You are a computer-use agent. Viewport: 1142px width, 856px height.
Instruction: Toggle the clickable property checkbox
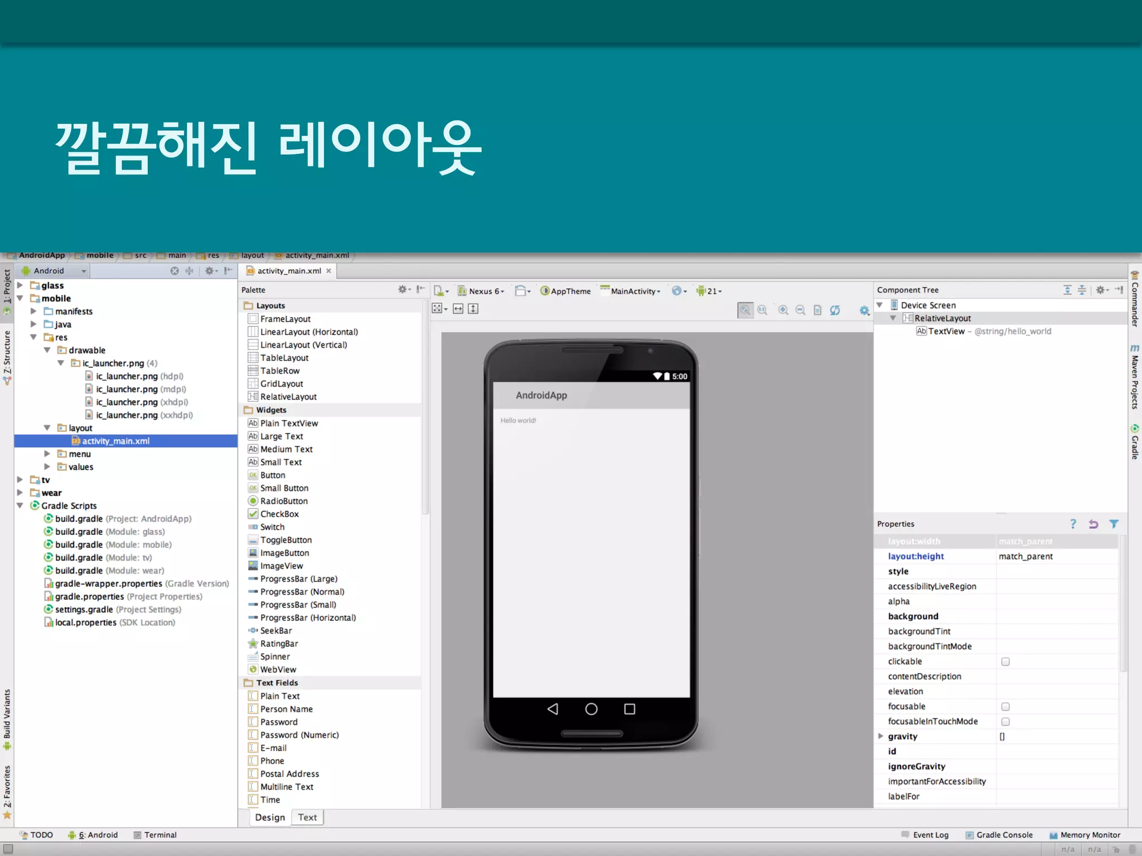(1005, 662)
